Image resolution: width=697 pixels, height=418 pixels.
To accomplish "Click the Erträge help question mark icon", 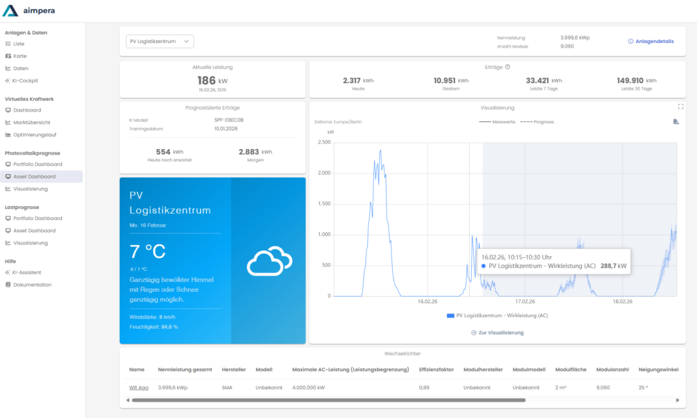I will tap(508, 67).
